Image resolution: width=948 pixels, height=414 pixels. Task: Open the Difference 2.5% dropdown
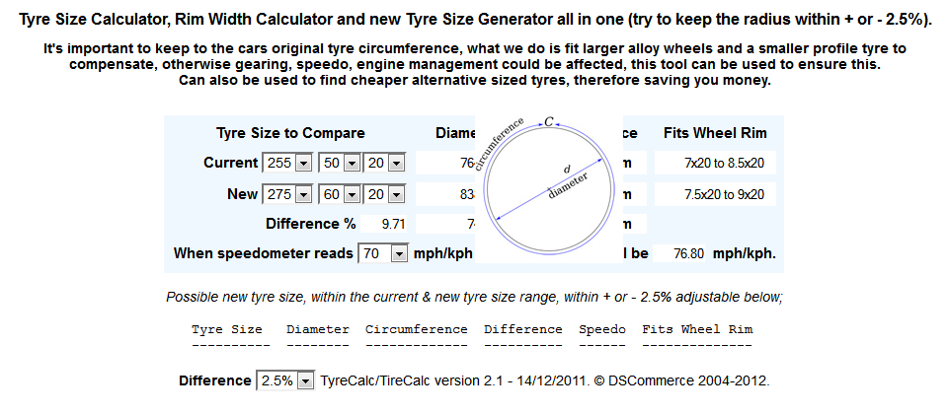coord(285,380)
